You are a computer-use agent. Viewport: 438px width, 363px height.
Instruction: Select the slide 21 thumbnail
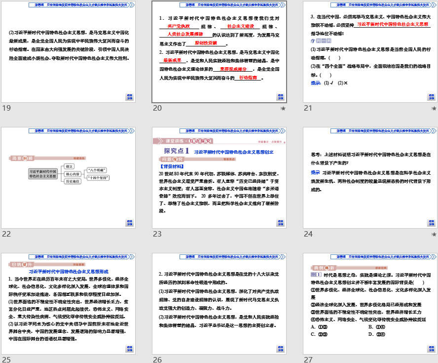click(x=370, y=52)
